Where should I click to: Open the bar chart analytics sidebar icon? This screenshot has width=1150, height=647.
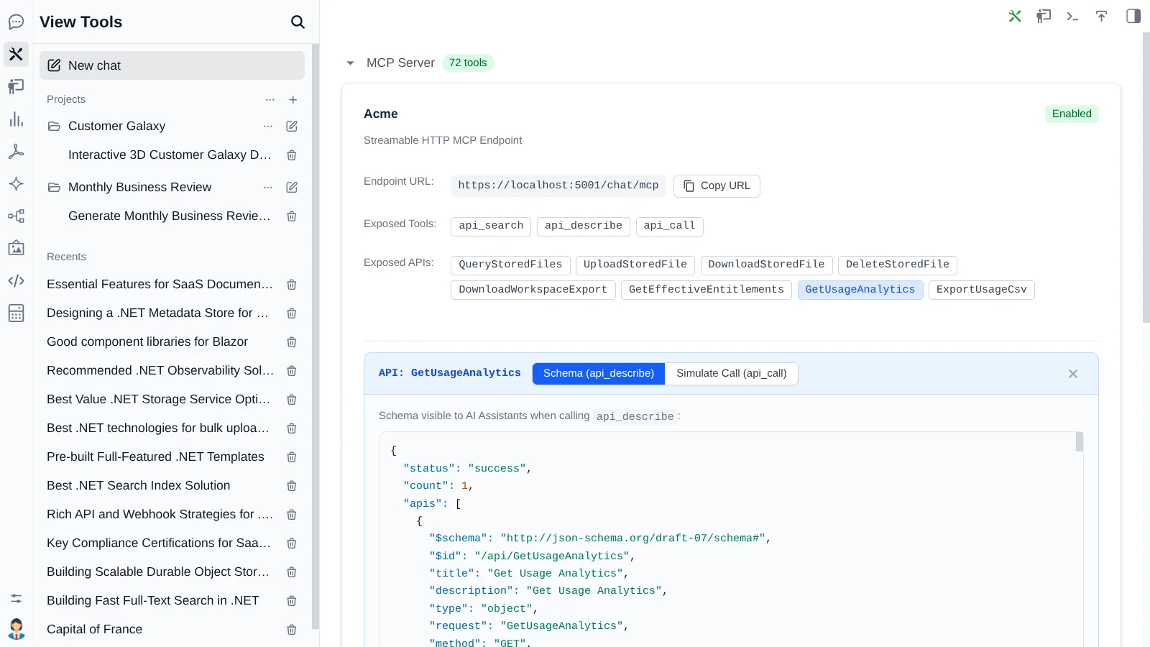(x=16, y=119)
